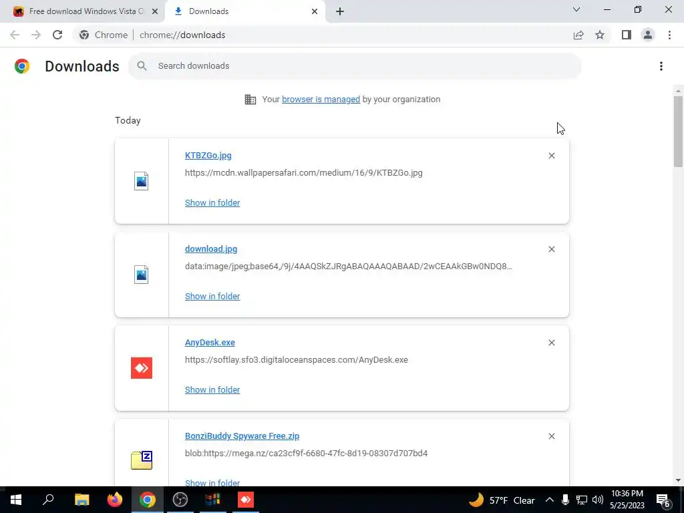Open the weather widget 57°F Clear
The height and width of the screenshot is (513, 684).
tap(502, 500)
